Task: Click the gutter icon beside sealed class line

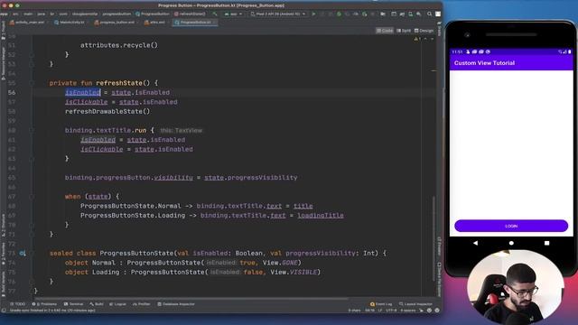Action: [23, 253]
